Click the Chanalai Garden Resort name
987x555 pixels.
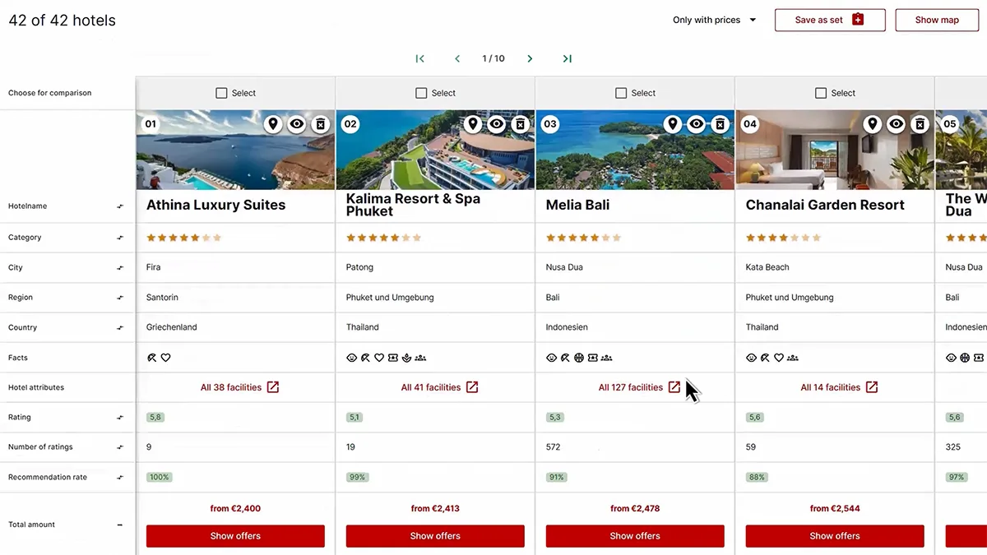coord(825,206)
